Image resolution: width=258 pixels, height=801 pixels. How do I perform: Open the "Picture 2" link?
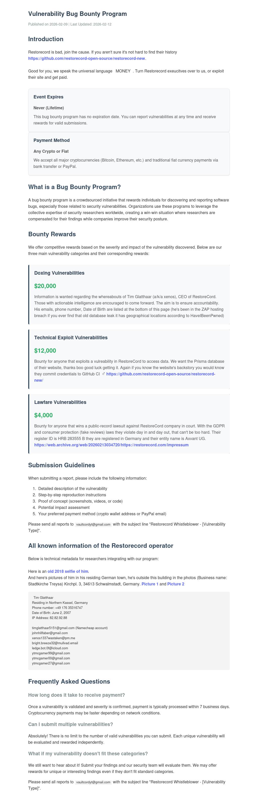click(x=175, y=584)
